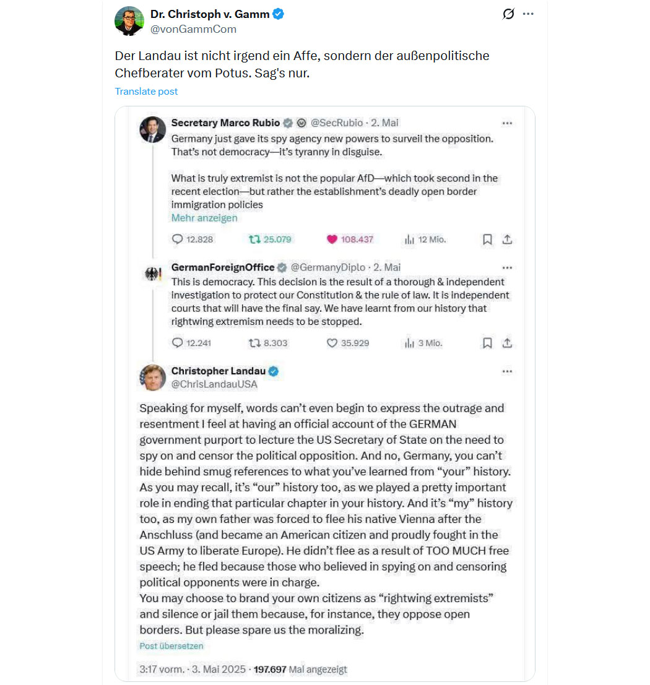Click Mehr anzeigen to expand Rubio's tweet

point(204,218)
